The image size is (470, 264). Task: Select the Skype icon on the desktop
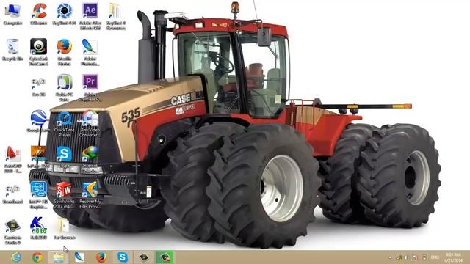tap(64, 157)
